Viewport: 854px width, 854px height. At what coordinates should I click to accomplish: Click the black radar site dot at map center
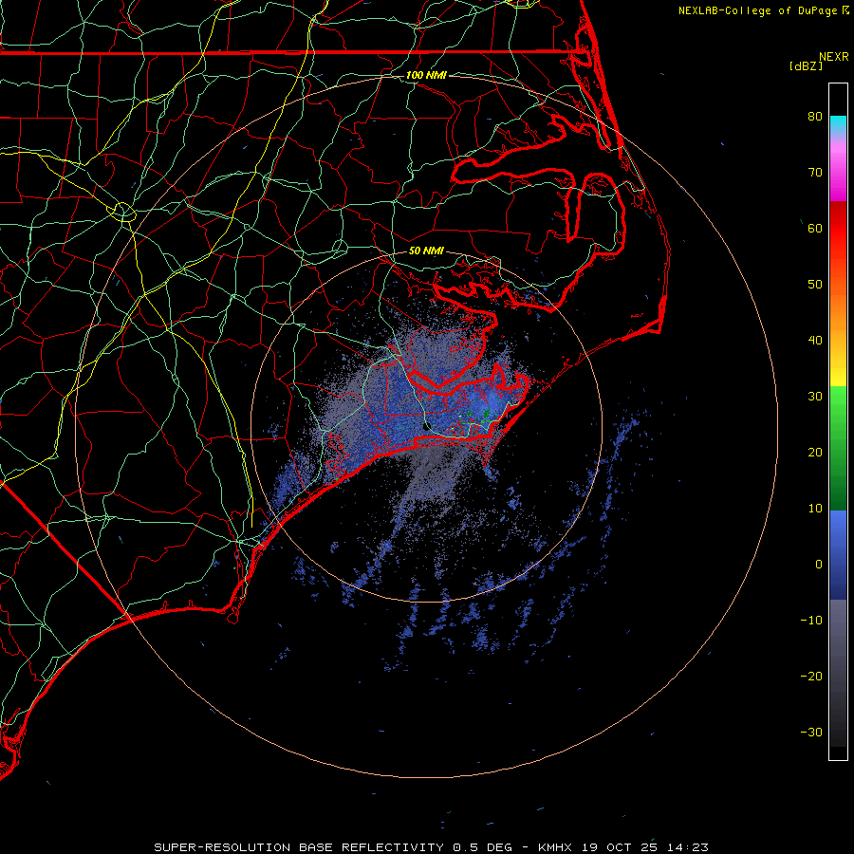427,426
